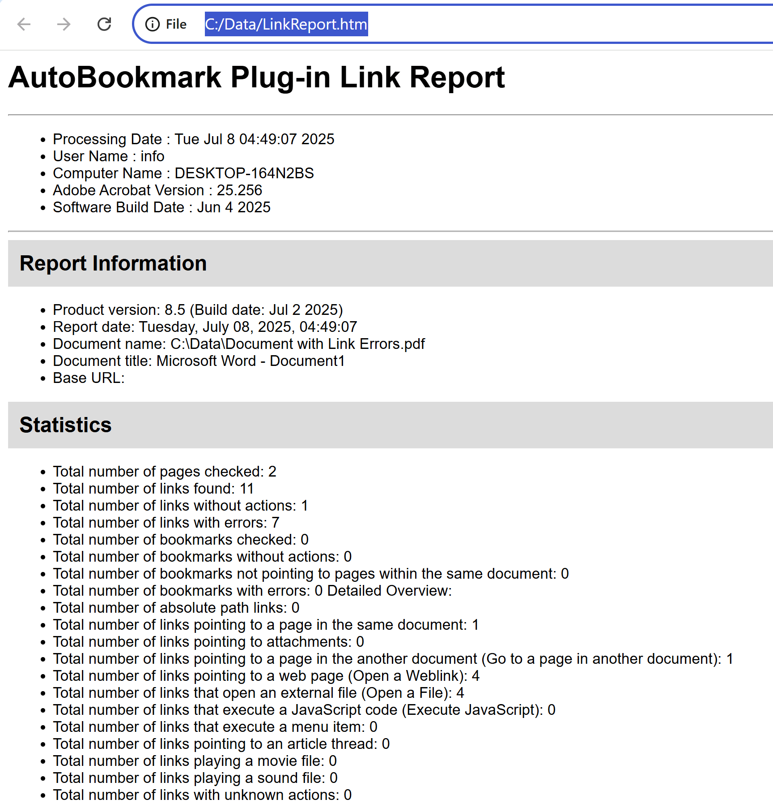Screen dimensions: 773x808
Task: Click Total number of links with errors: 7
Action: click(166, 523)
